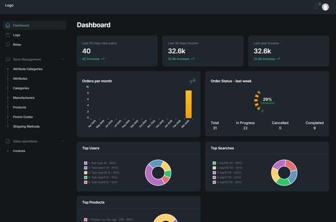The height and width of the screenshot is (222, 336).
Task: Click the Dashboard page heading
Action: pos(94,25)
